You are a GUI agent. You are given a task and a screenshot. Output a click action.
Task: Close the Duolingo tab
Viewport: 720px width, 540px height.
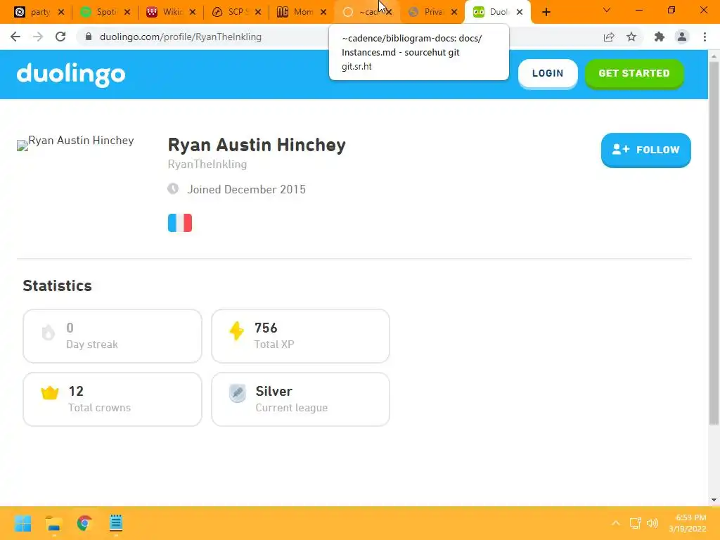click(x=520, y=12)
